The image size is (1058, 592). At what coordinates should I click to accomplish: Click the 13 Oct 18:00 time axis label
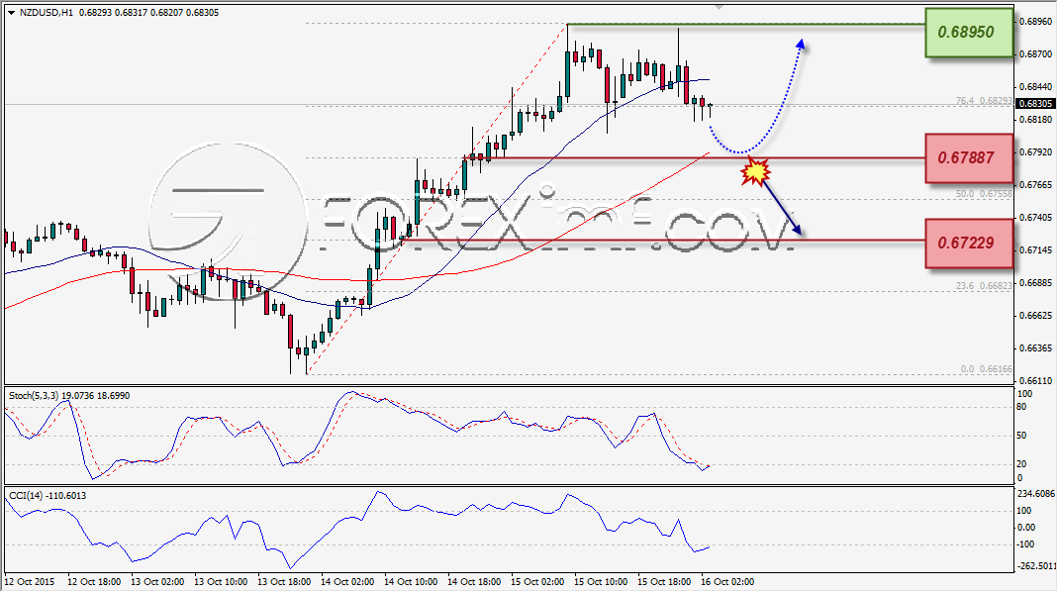[284, 581]
